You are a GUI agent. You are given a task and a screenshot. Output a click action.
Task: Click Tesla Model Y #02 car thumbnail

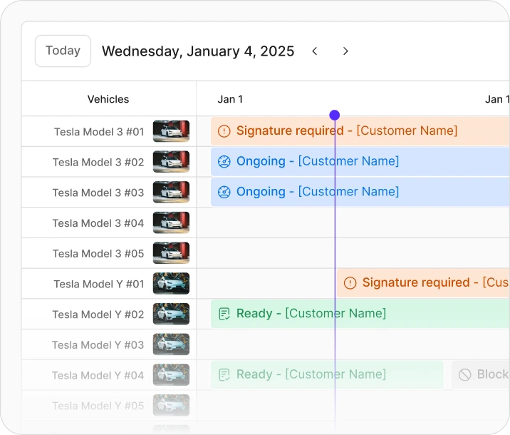coord(171,314)
